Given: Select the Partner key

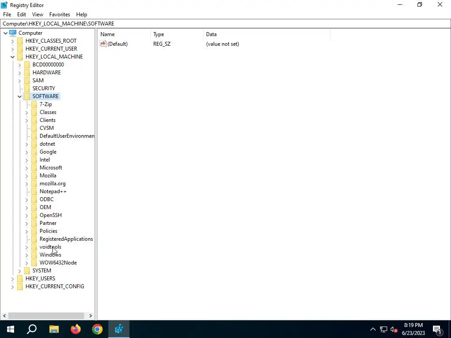Looking at the screenshot, I should 48,223.
